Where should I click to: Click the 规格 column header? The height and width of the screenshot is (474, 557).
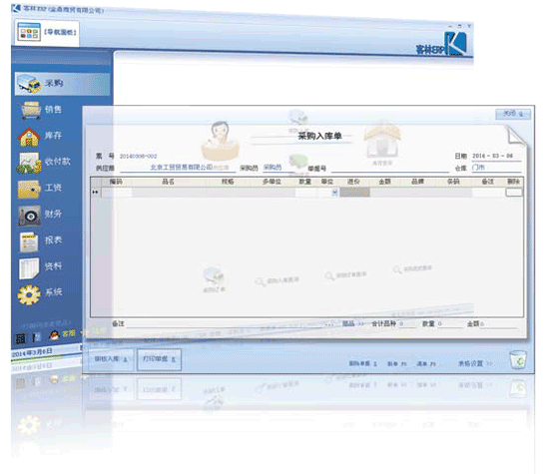228,182
